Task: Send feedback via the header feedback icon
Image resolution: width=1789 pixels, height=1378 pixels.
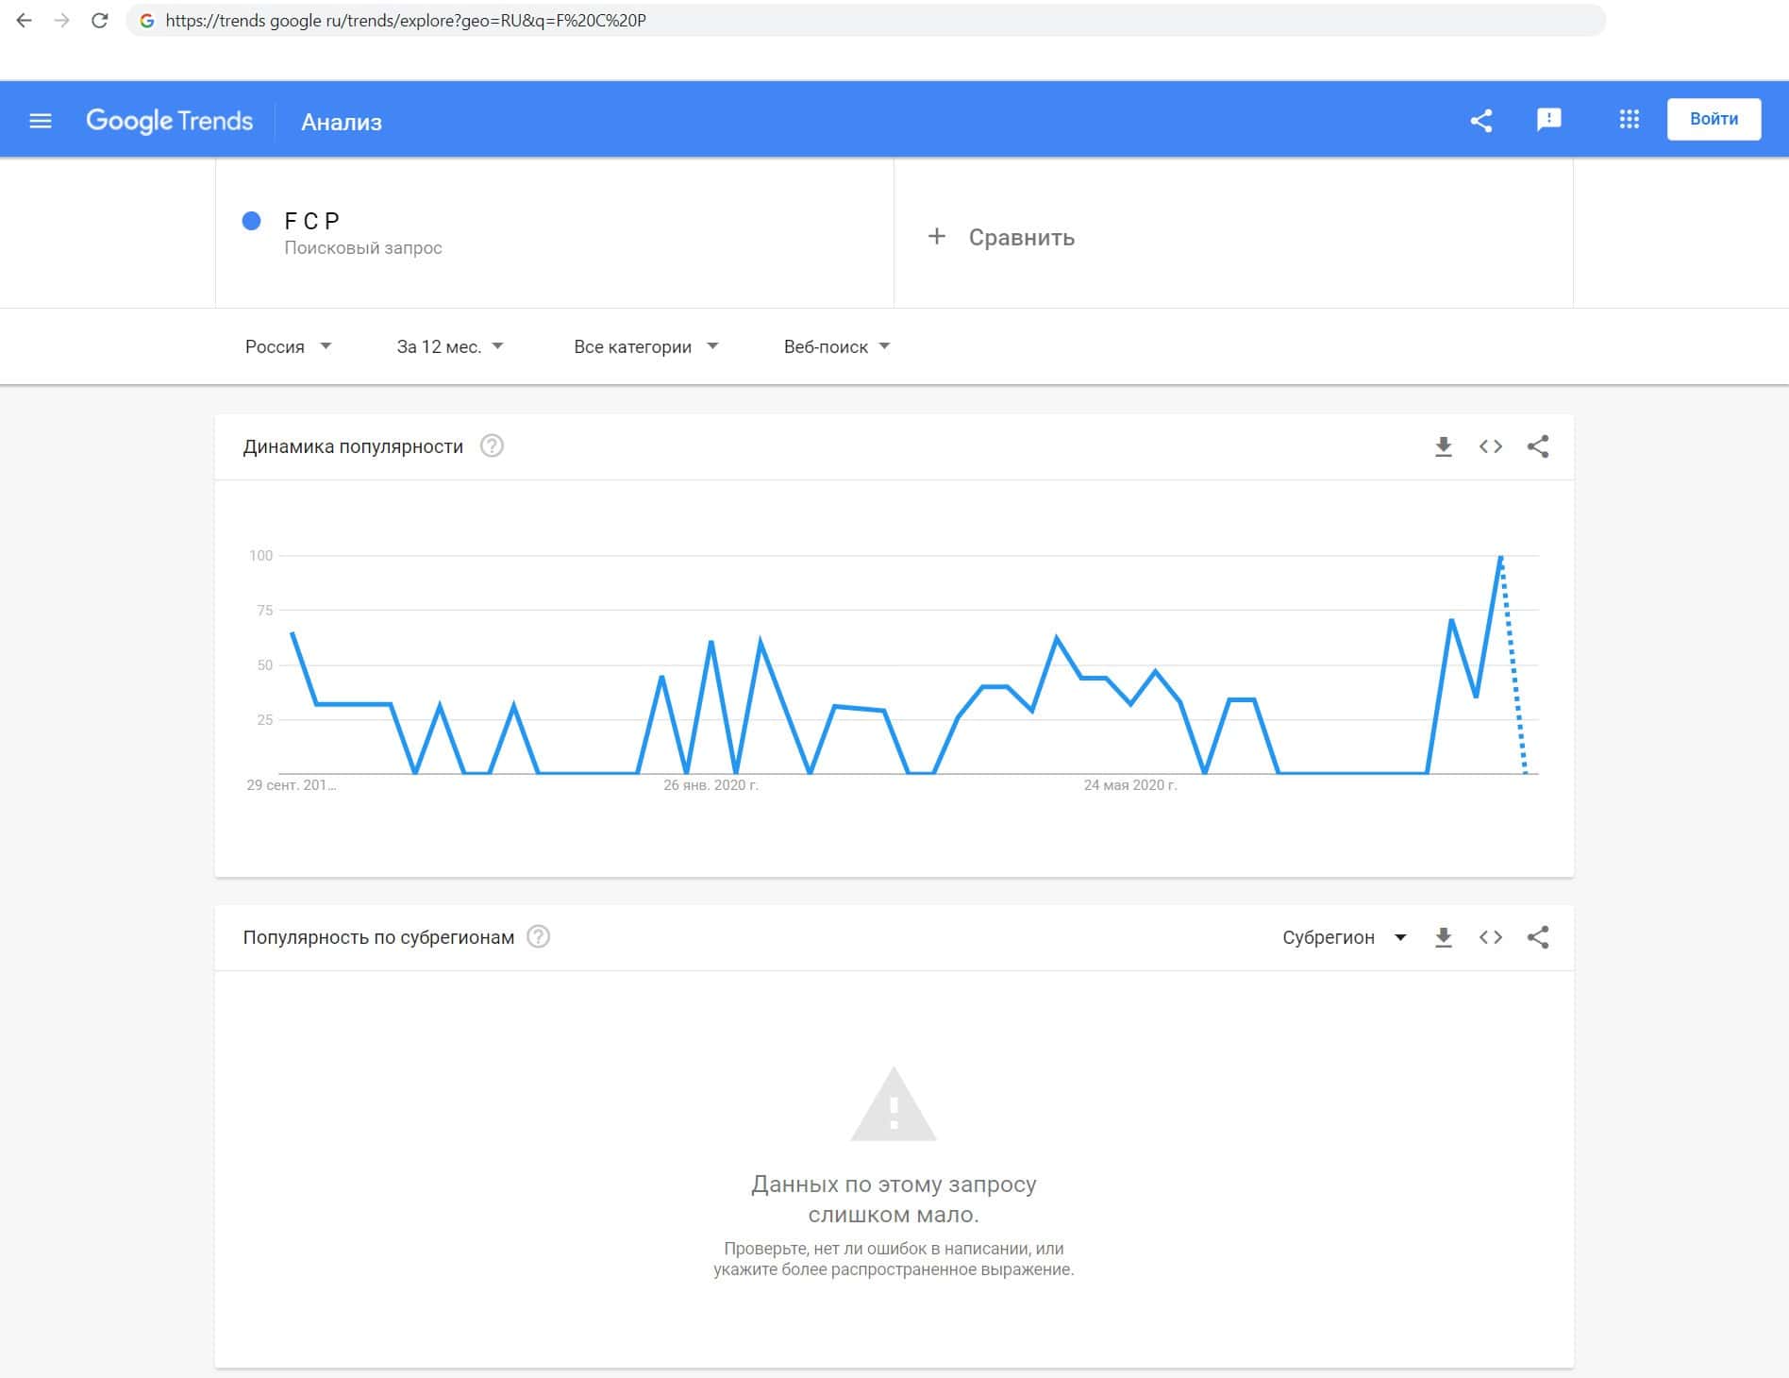Action: 1549,120
